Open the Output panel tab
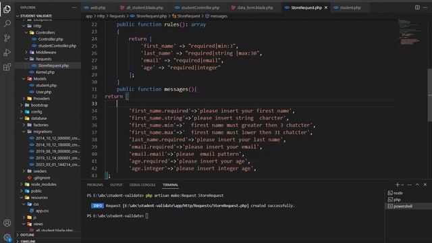The height and width of the screenshot is (243, 432). click(x=116, y=185)
